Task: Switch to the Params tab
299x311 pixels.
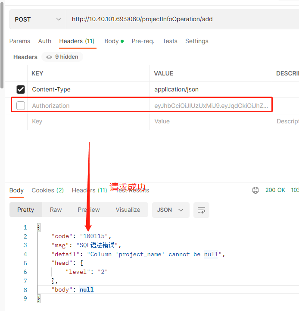Action: [20, 41]
